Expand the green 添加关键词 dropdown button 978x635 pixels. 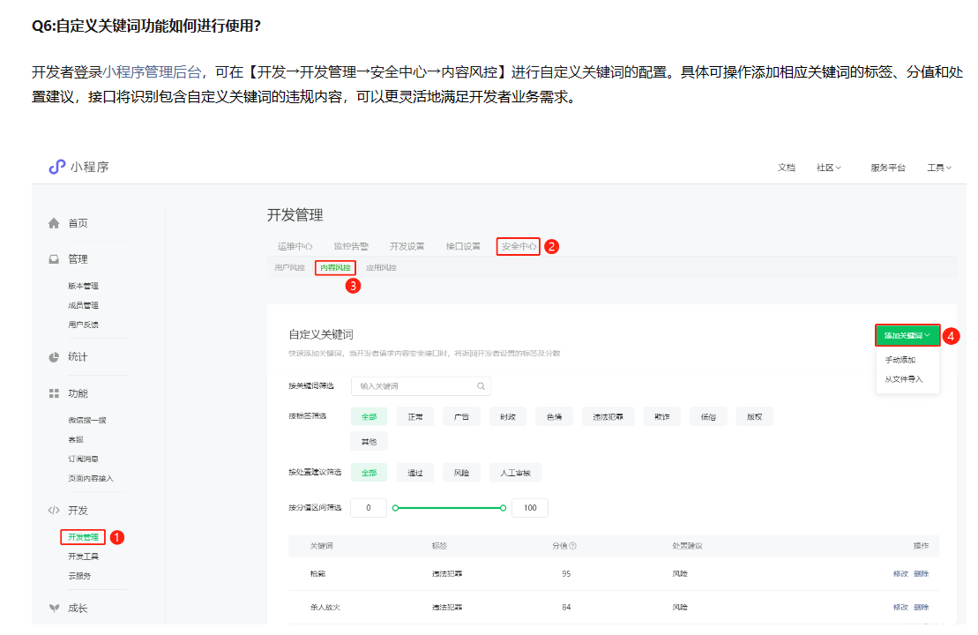pyautogui.click(x=907, y=336)
